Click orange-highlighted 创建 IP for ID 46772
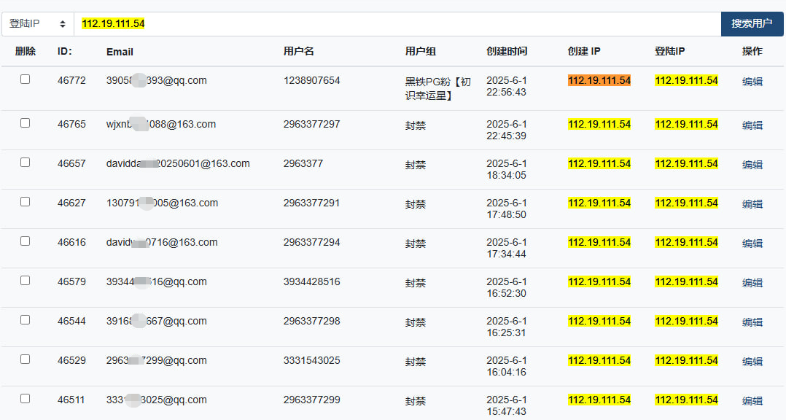This screenshot has width=786, height=420. coord(599,80)
